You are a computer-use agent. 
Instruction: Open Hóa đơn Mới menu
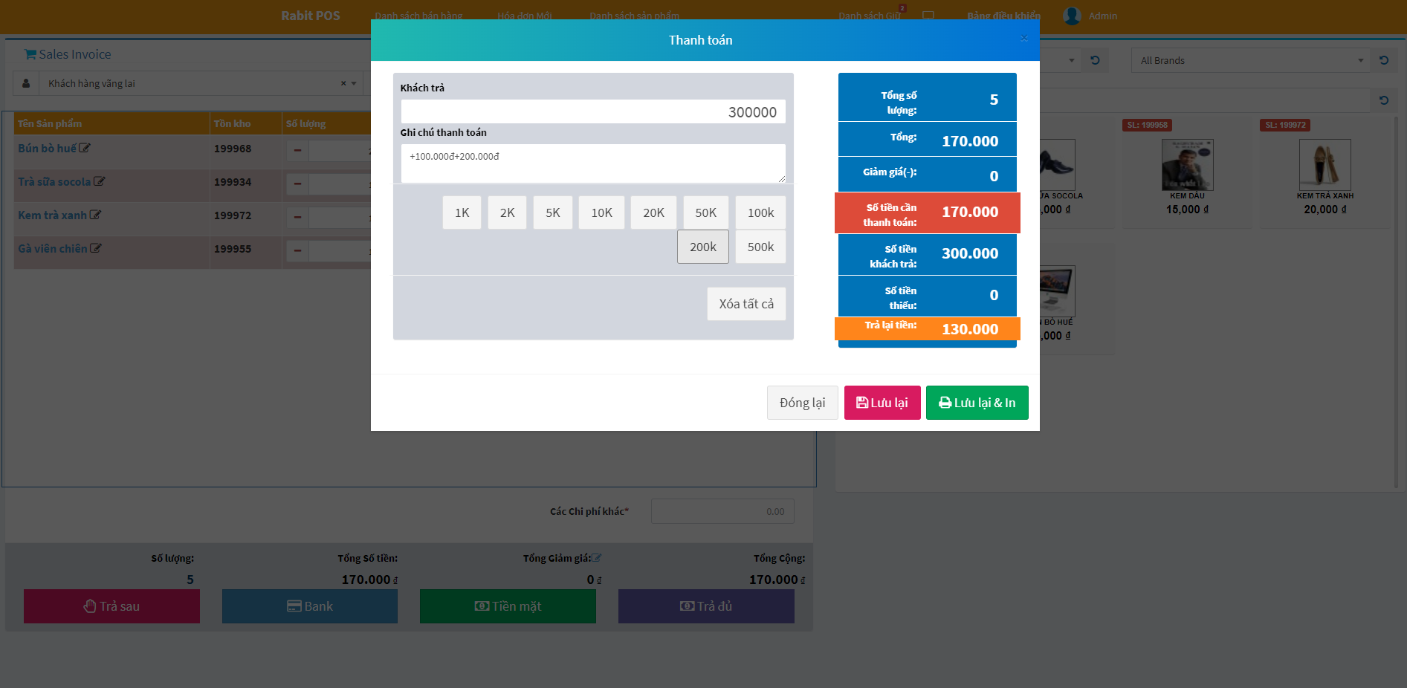tap(525, 16)
